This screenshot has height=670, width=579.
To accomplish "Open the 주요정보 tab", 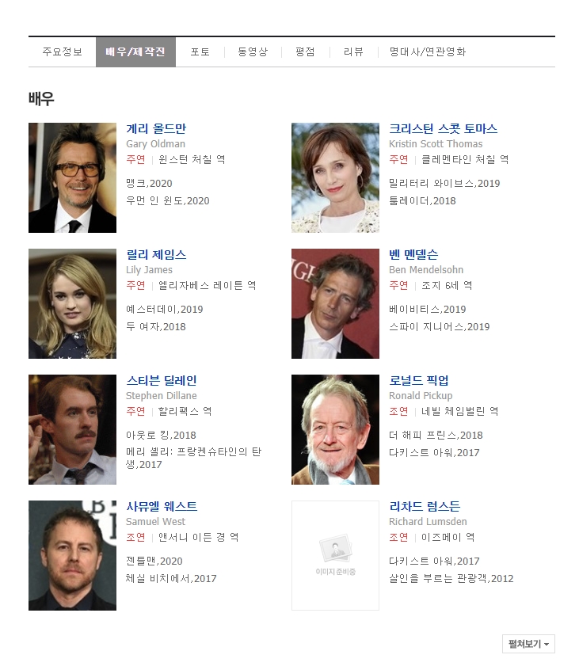I will [63, 51].
